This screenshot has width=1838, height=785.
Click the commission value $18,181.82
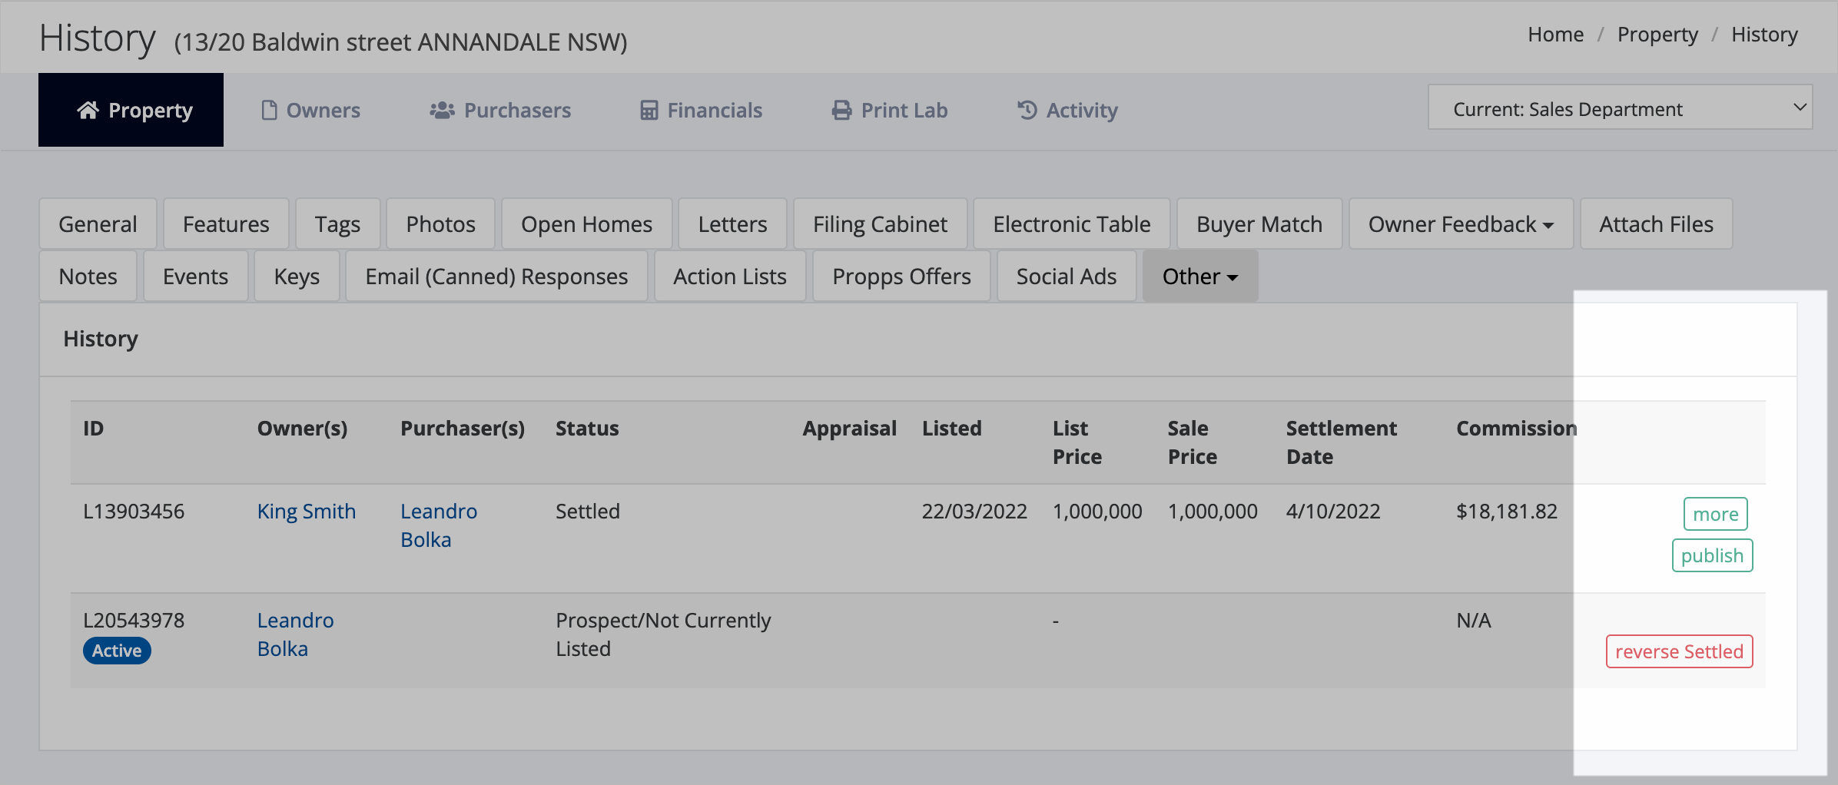[1507, 512]
